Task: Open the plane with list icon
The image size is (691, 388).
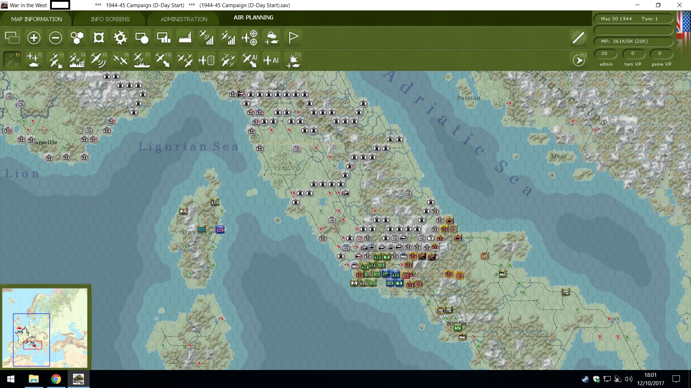Action: pos(207,60)
